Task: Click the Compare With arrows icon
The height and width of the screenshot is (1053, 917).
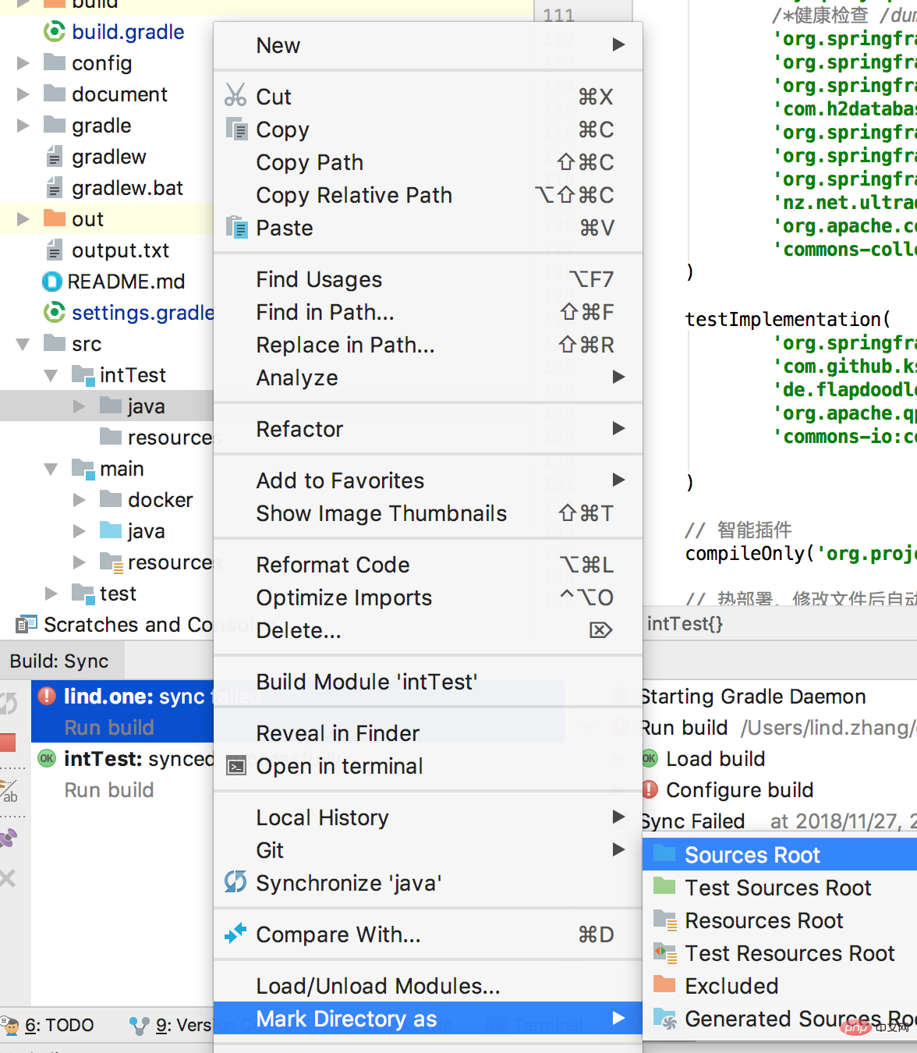Action: pos(235,933)
